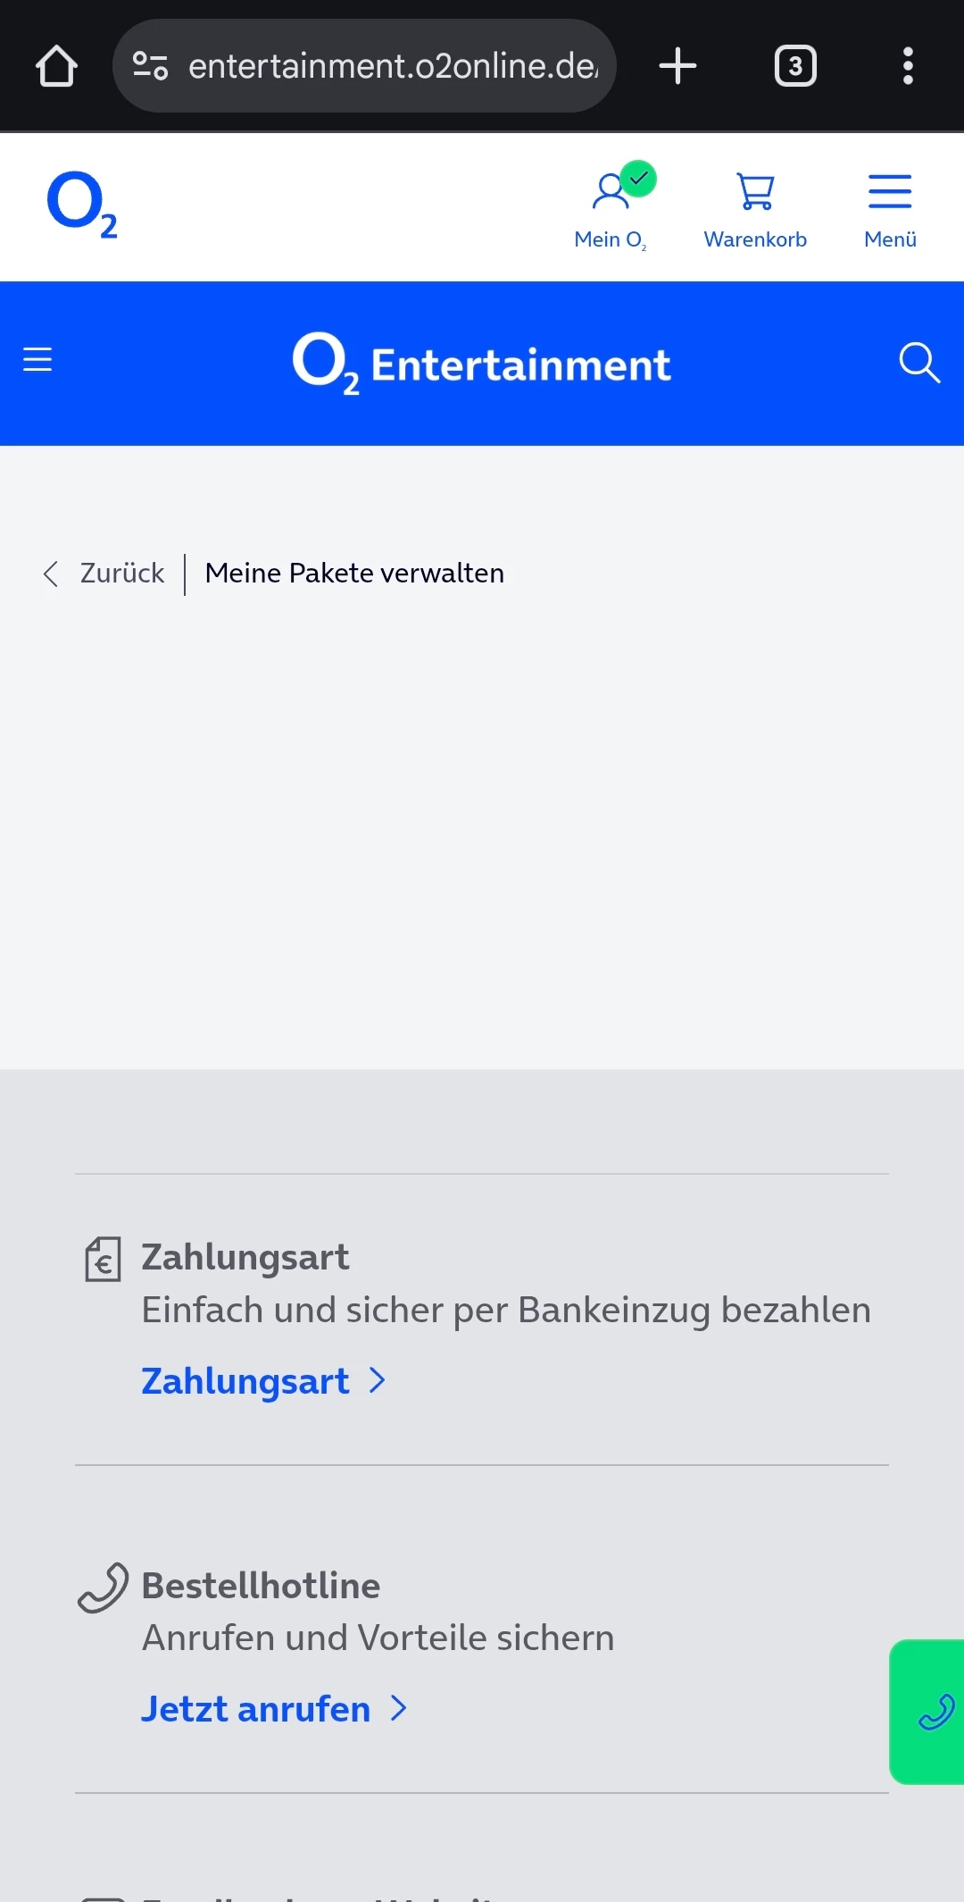Viewport: 964px width, 1902px height.
Task: Search within O2 Entertainment
Action: click(918, 363)
